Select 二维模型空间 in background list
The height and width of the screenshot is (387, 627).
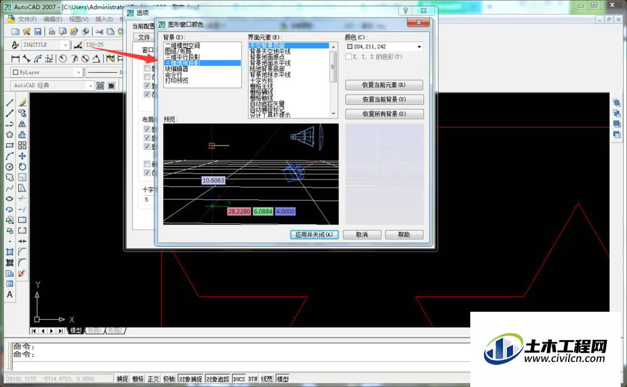click(x=182, y=46)
